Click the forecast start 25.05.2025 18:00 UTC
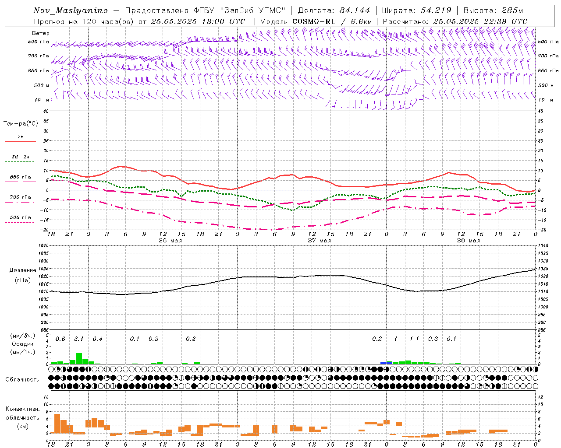Viewport: 561px width, 448px height. (x=198, y=21)
